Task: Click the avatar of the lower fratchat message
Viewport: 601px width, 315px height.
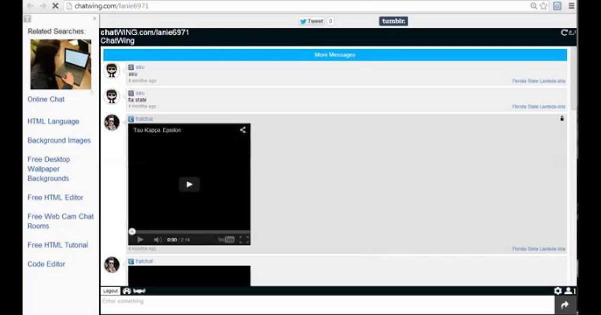Action: (x=112, y=265)
